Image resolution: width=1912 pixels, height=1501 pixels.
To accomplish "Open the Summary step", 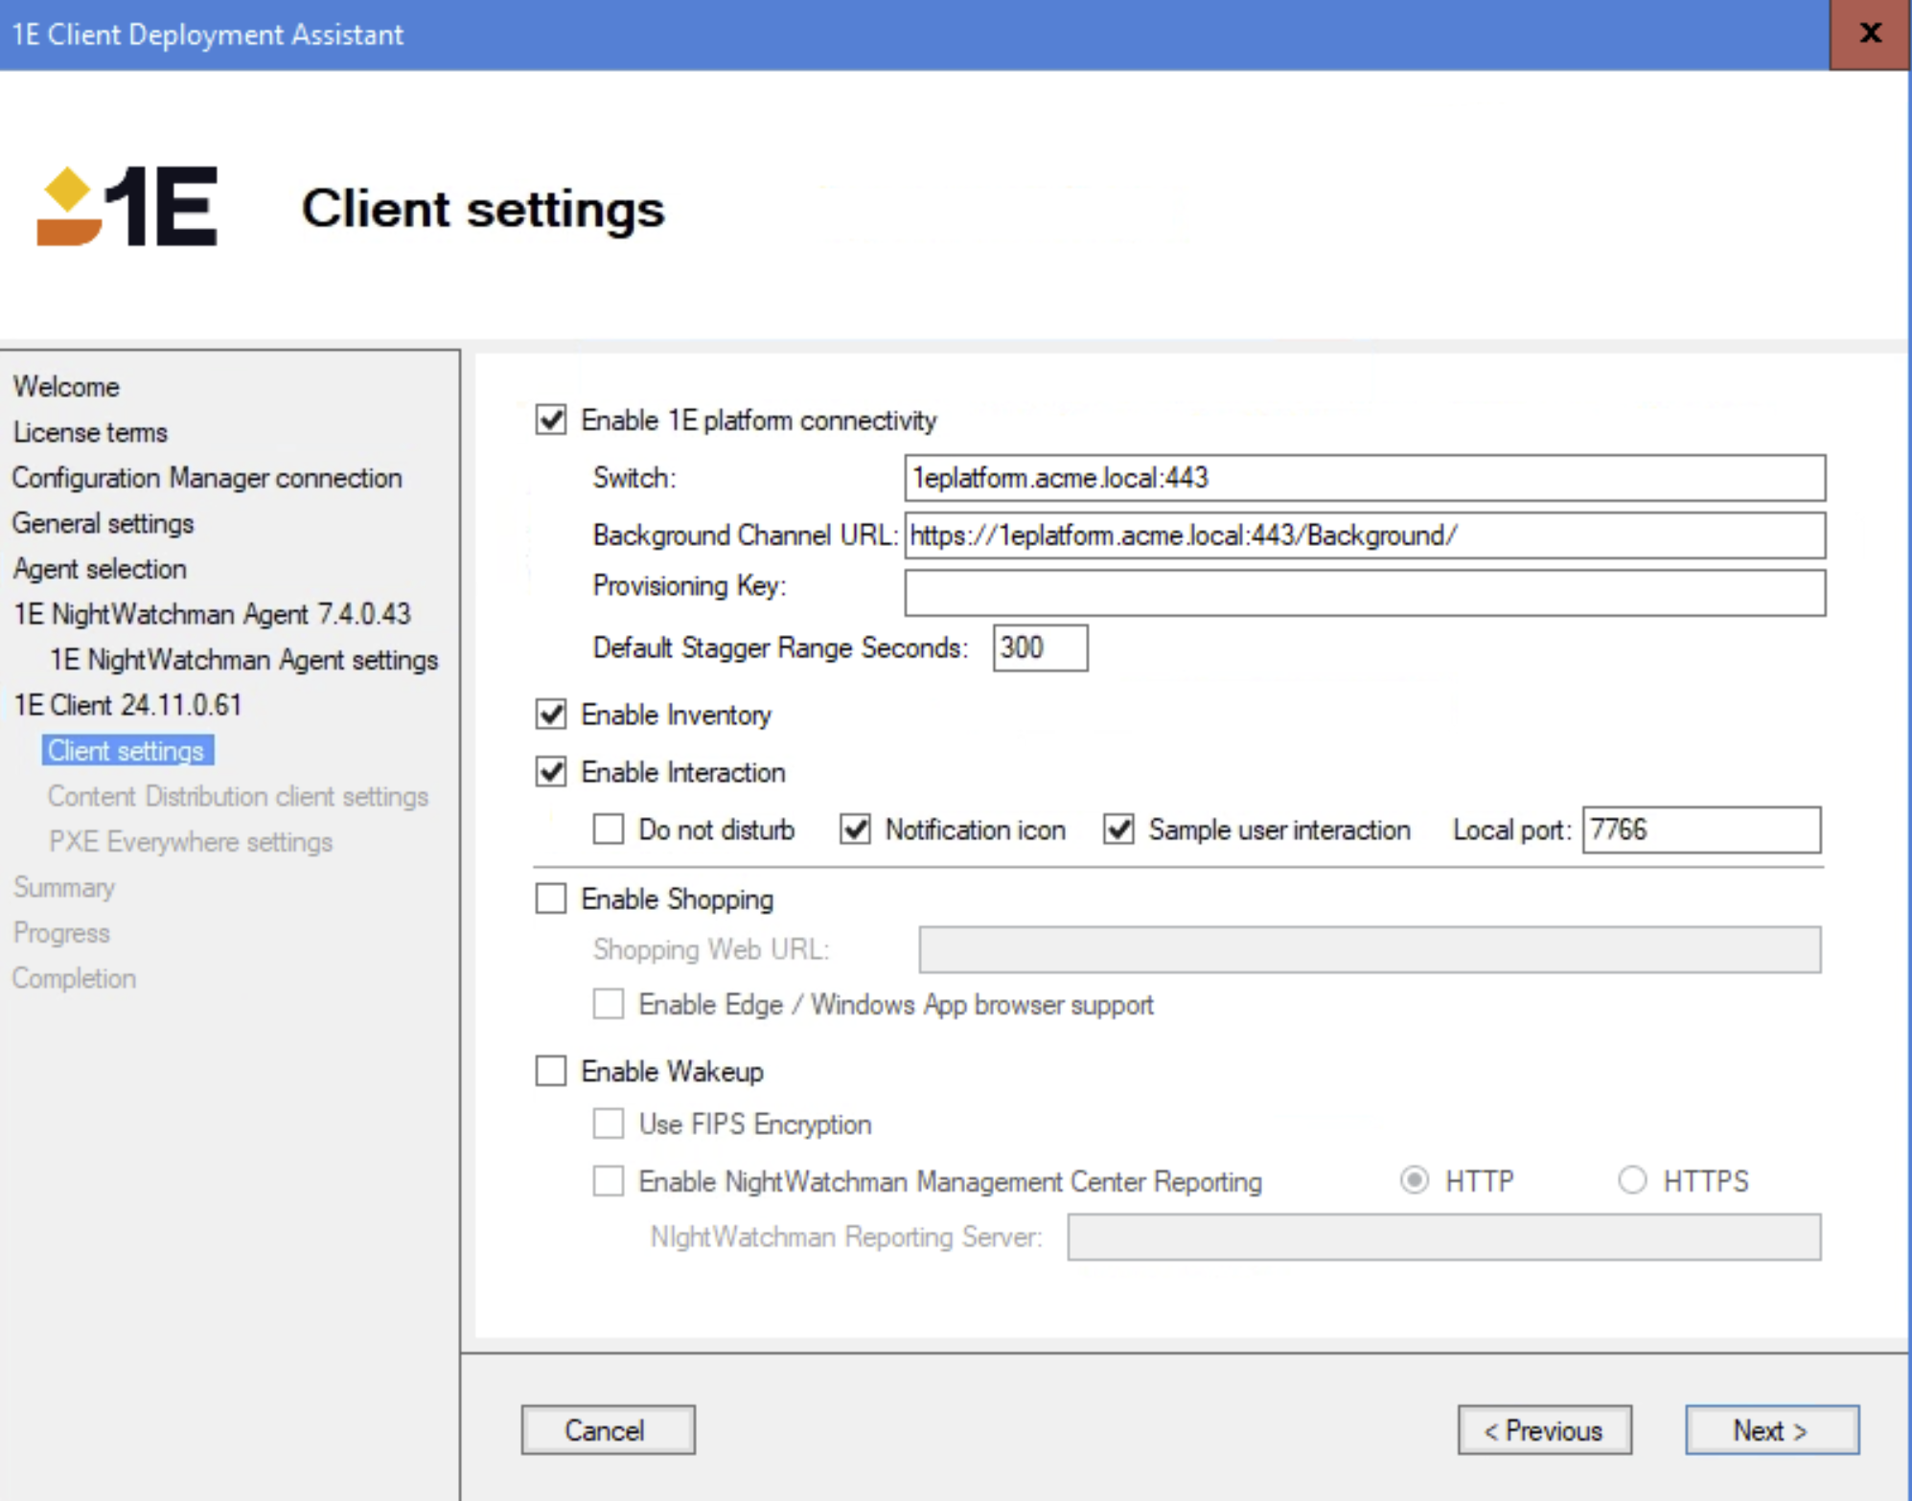I will point(64,888).
